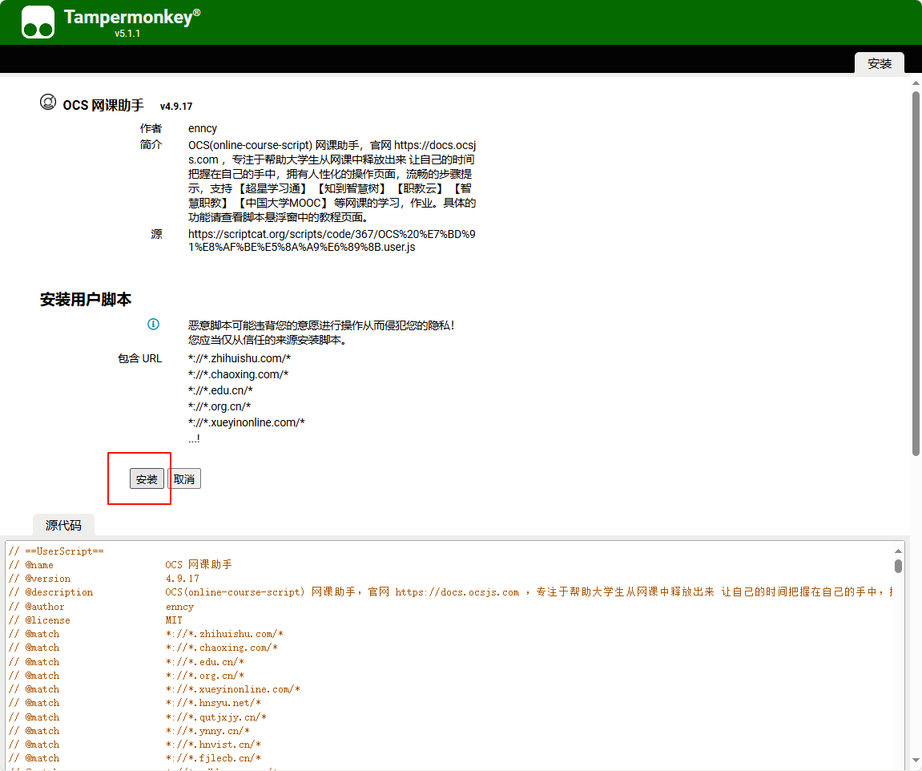Click the 简介 description paragraph
The image size is (922, 771).
332,181
